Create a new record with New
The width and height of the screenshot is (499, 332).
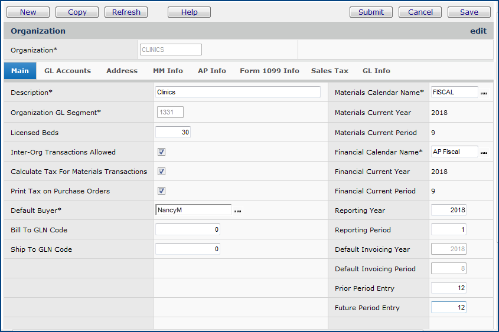tap(28, 12)
